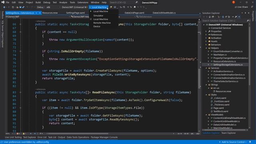Click the Live Share button
256x144 pixels.
(241, 7)
